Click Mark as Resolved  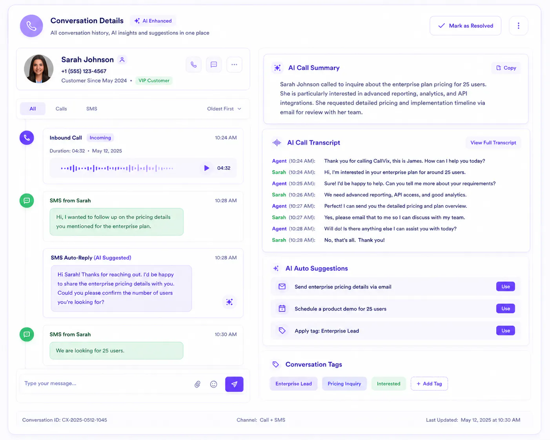(465, 25)
